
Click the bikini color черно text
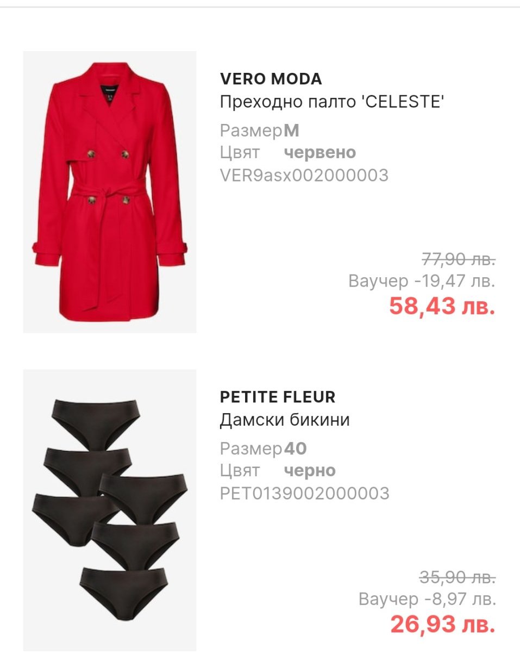(310, 471)
